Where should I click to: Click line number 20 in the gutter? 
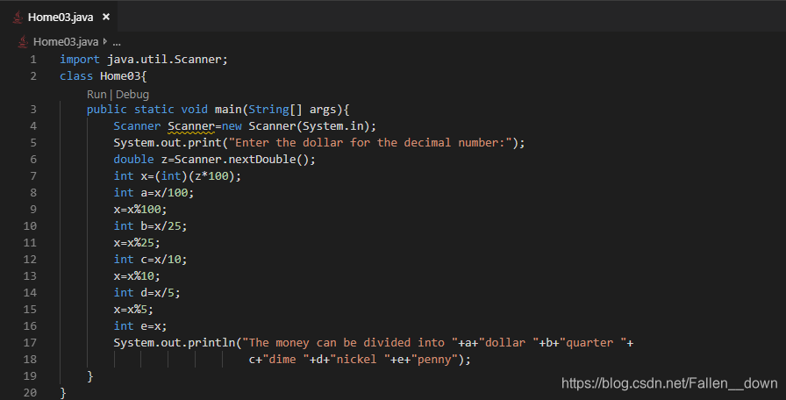[30, 392]
